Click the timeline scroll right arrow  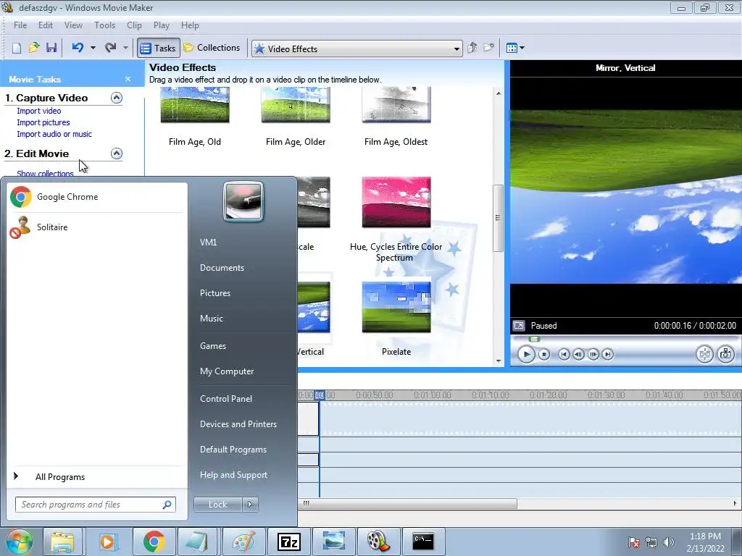click(x=735, y=504)
